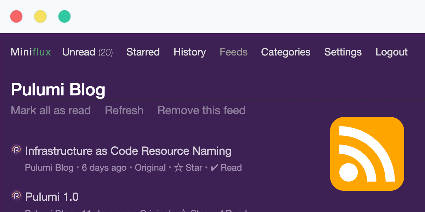Navigate to the Feeds page

233,52
